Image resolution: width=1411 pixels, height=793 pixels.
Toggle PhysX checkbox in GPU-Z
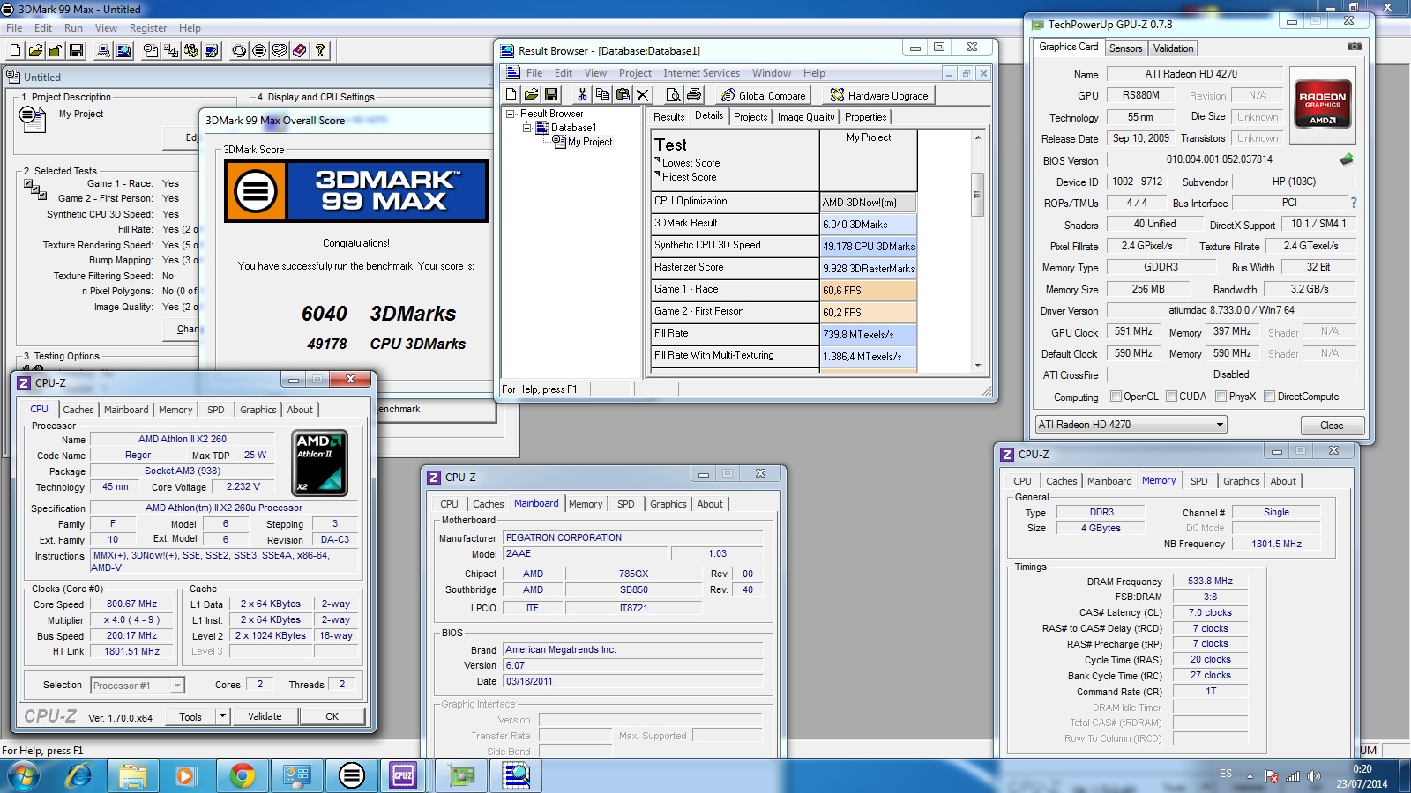pos(1221,396)
